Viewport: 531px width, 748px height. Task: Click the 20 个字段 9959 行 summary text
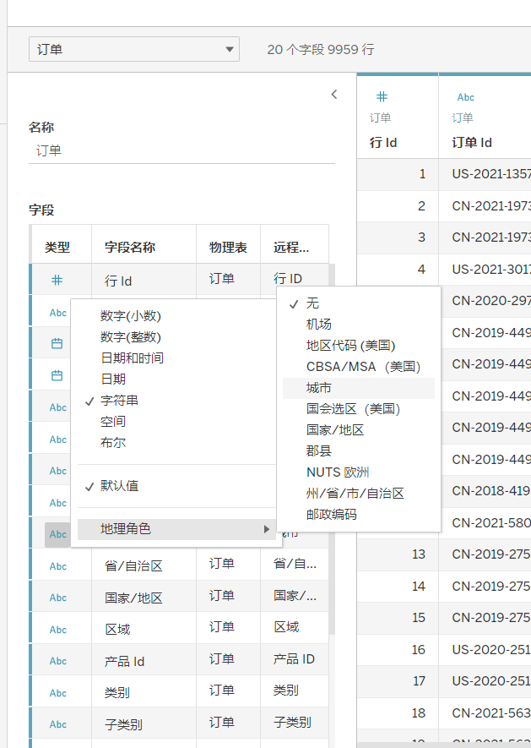(320, 50)
